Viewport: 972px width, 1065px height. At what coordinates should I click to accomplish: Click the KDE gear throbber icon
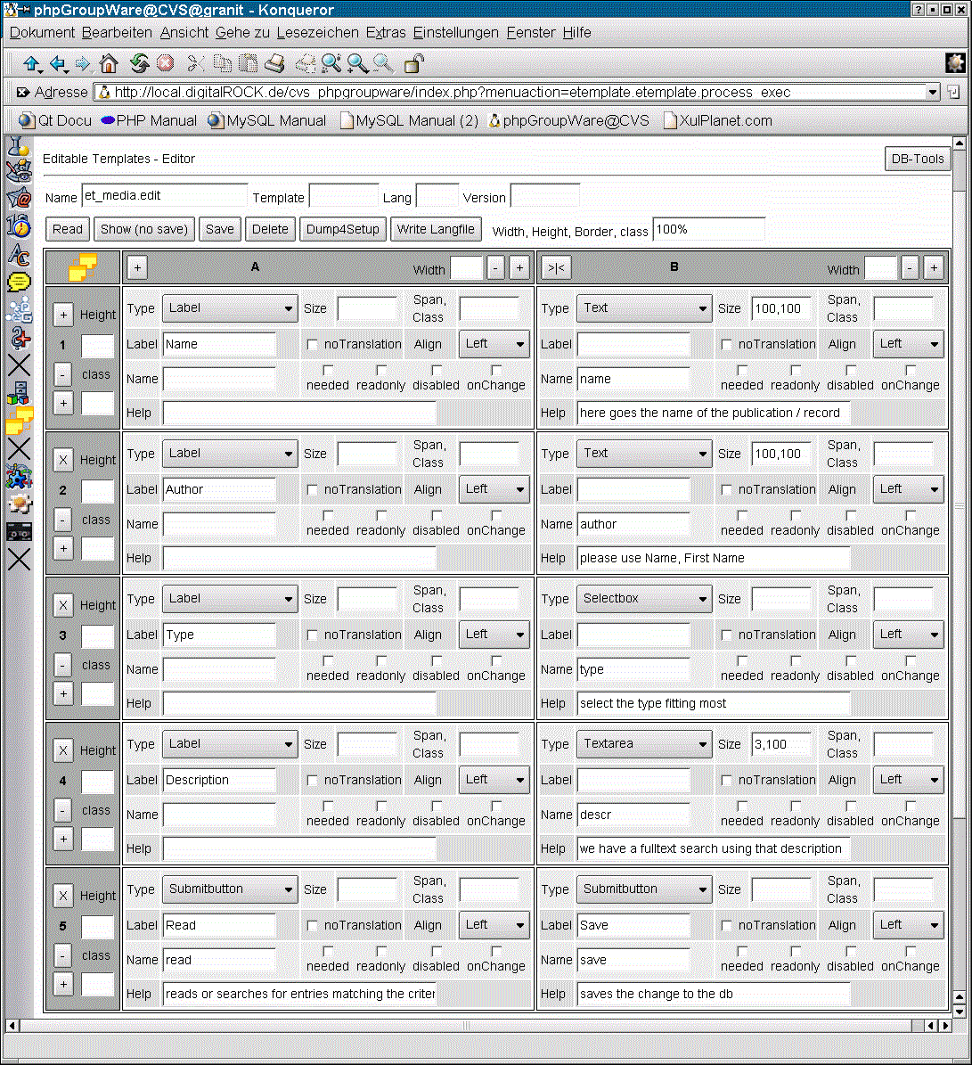(x=956, y=63)
